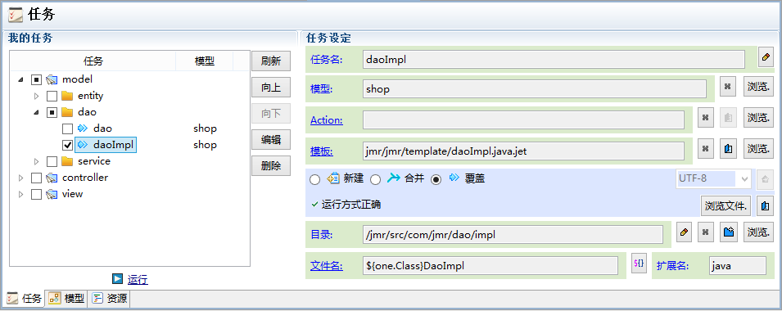Click the 运行 link

(138, 280)
